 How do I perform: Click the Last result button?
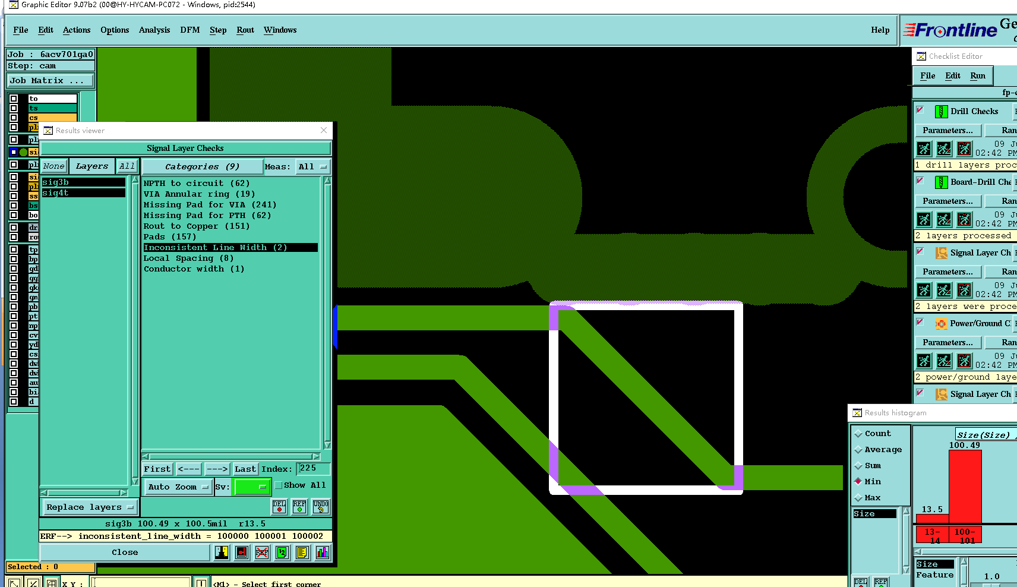pyautogui.click(x=245, y=469)
